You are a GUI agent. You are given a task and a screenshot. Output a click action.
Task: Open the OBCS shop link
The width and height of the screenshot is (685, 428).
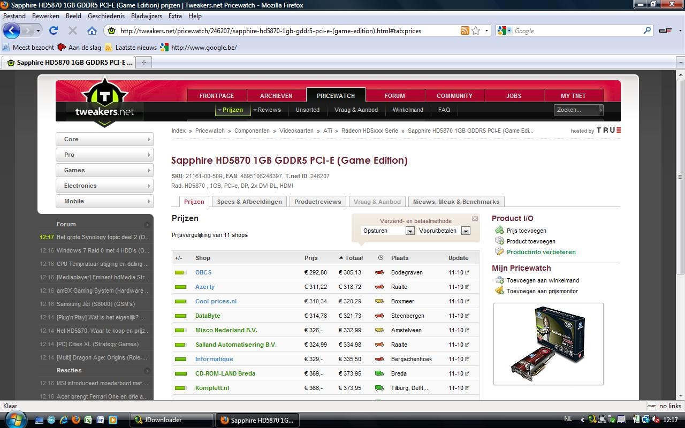click(x=203, y=272)
